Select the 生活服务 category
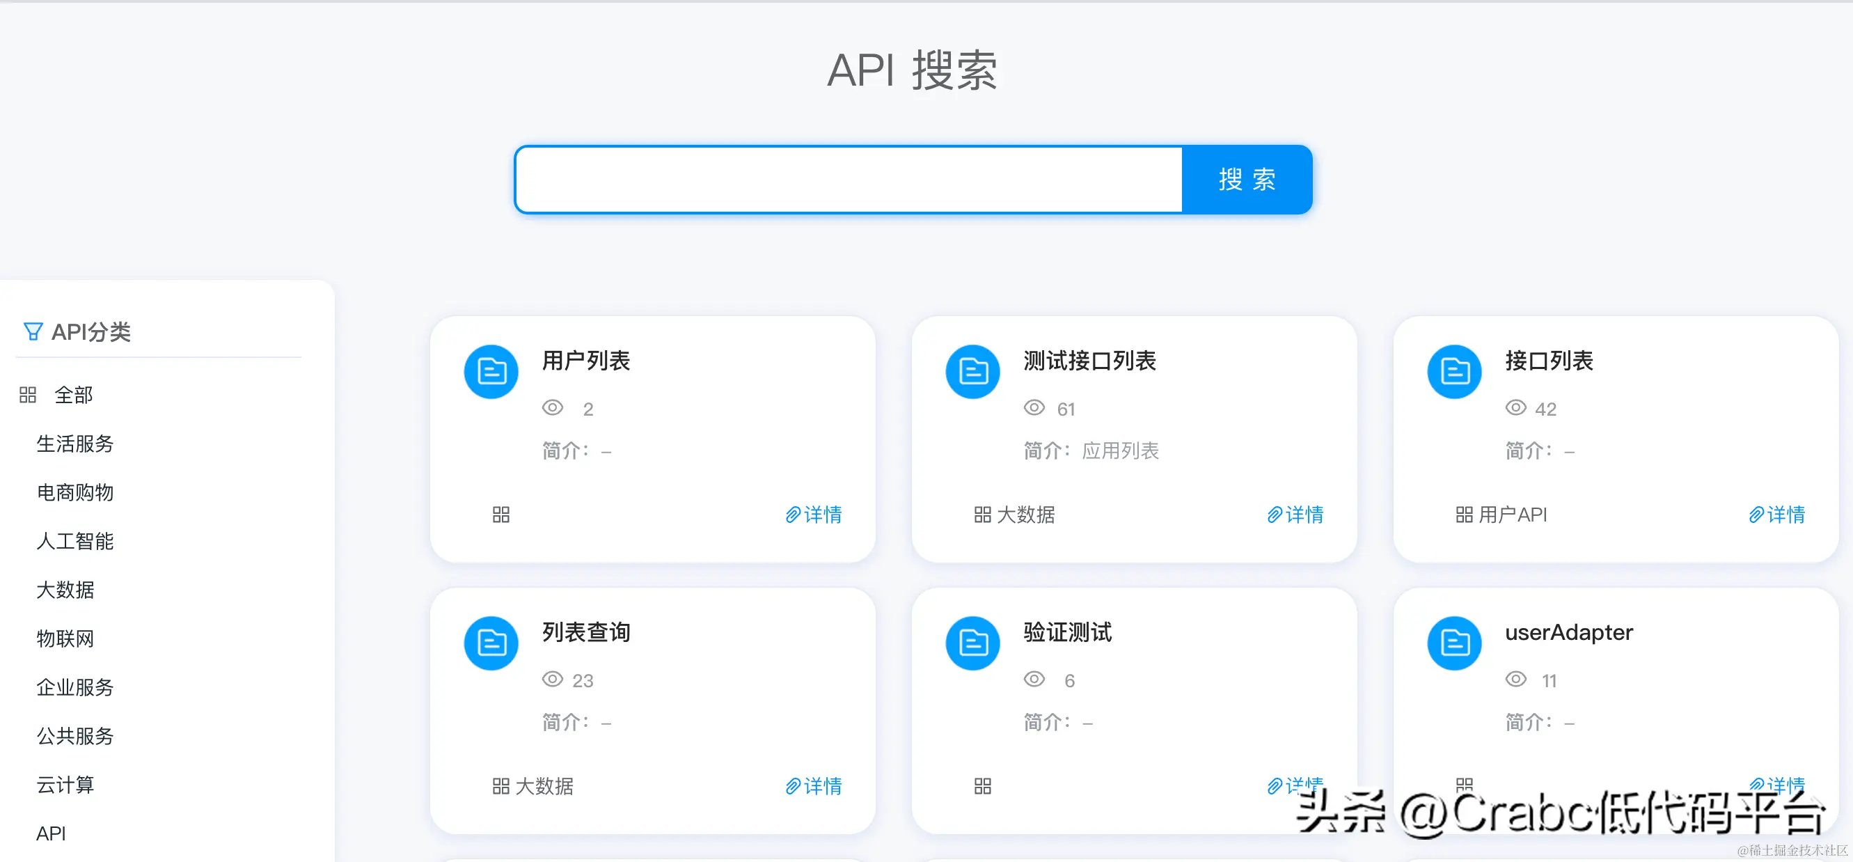 click(x=74, y=444)
